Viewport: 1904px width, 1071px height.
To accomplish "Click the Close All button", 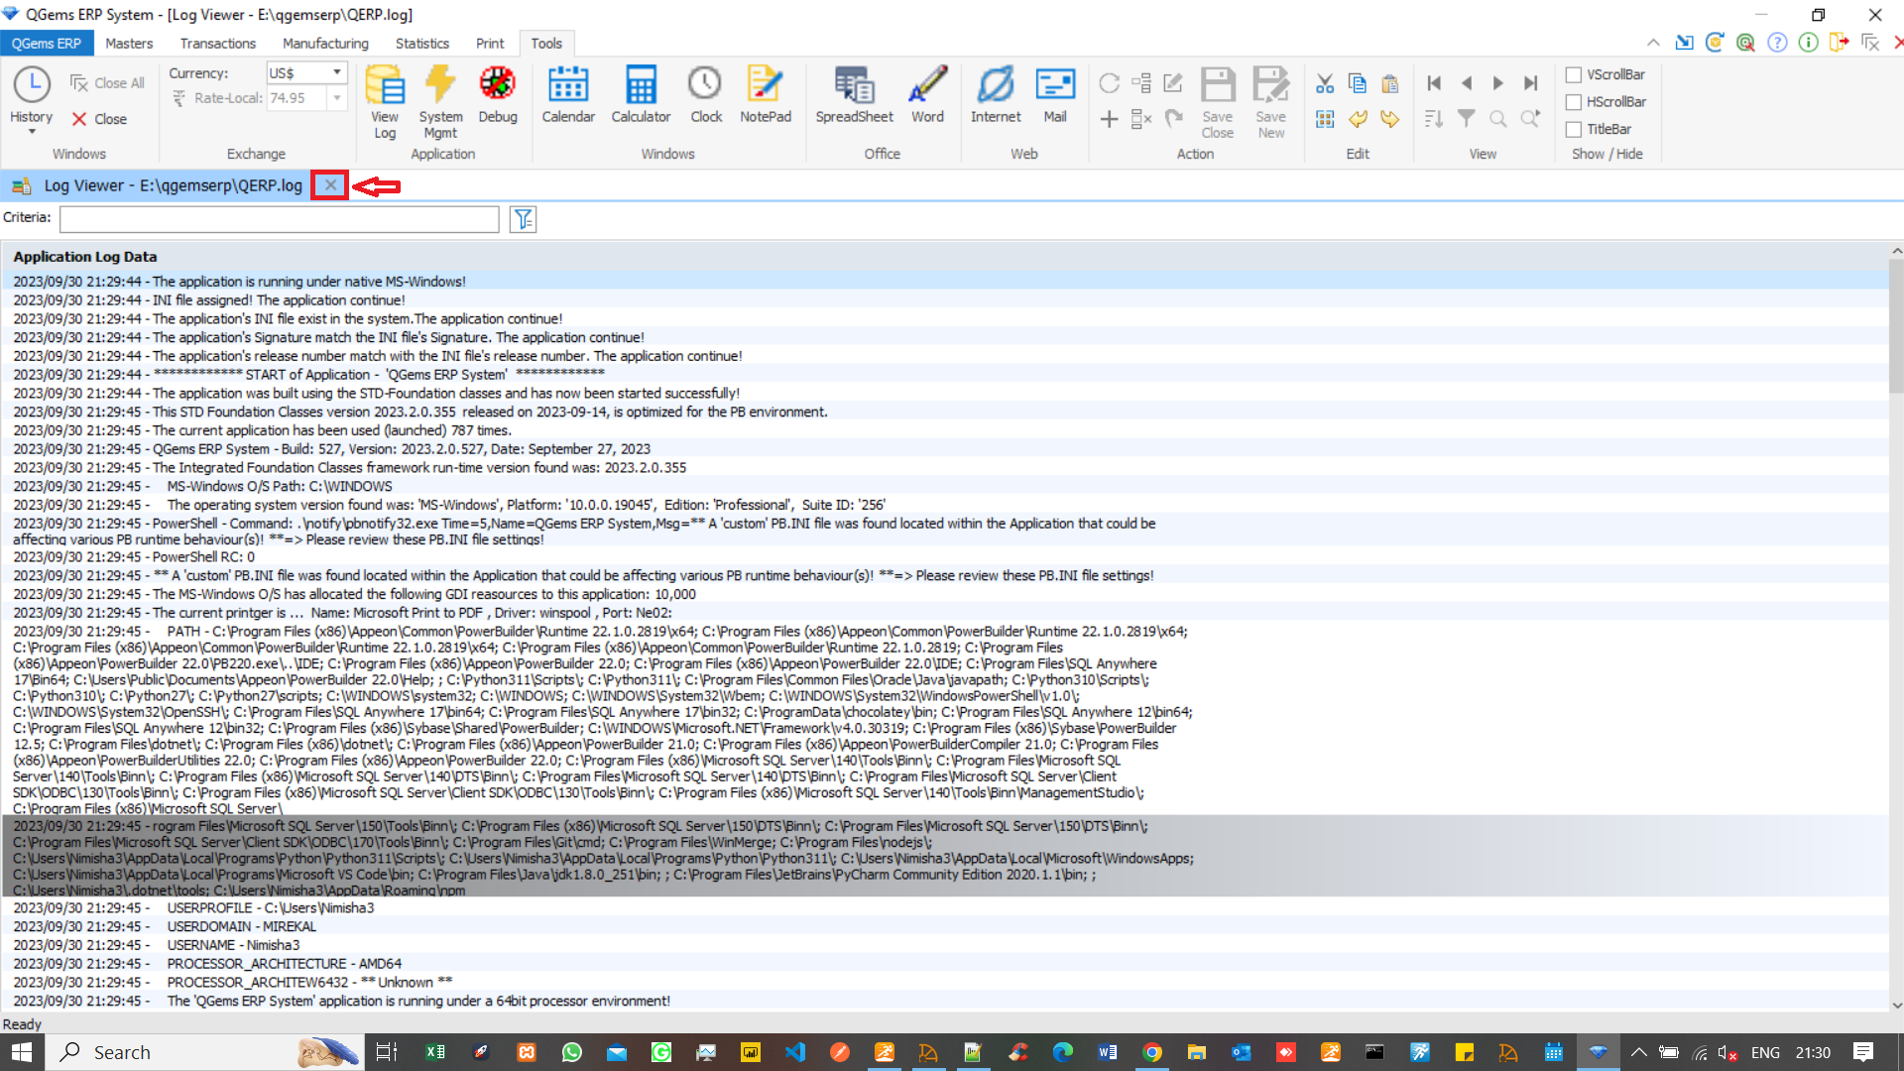I will tap(108, 83).
